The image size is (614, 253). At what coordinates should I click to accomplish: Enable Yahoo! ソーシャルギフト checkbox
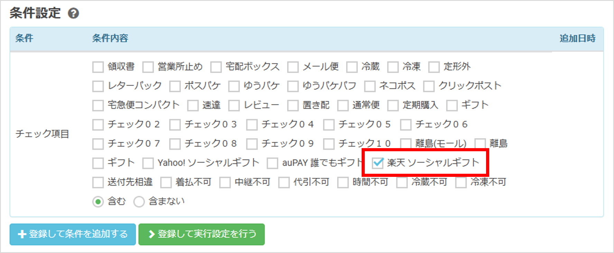click(148, 163)
